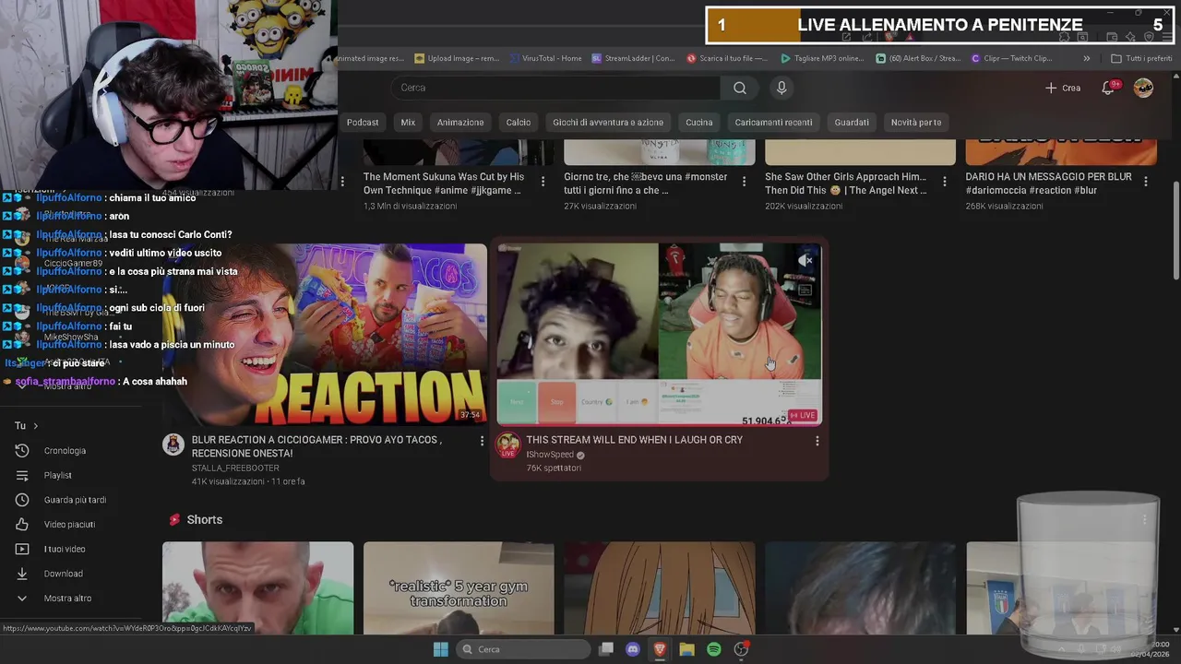
Task: Open Cronologia in the sidebar
Action: pyautogui.click(x=65, y=451)
